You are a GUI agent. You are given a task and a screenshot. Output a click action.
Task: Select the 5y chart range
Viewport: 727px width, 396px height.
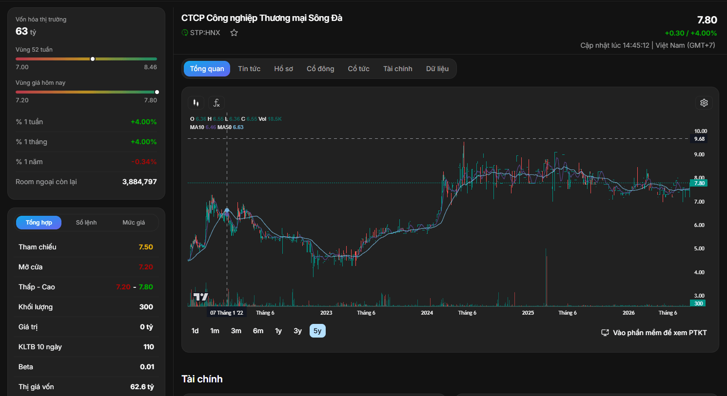pyautogui.click(x=317, y=331)
